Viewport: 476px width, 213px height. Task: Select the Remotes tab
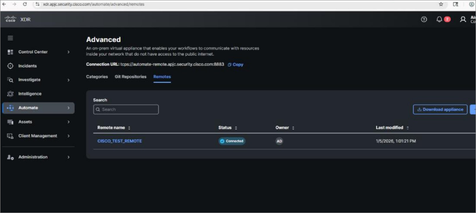tap(162, 77)
